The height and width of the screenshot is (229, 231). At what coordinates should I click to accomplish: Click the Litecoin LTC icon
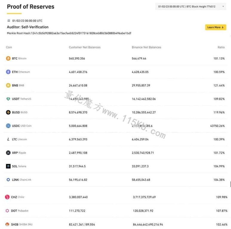(8, 139)
